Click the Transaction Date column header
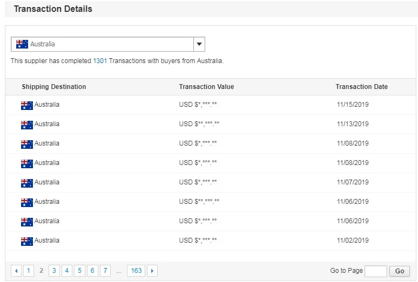The width and height of the screenshot is (418, 282). coord(361,87)
